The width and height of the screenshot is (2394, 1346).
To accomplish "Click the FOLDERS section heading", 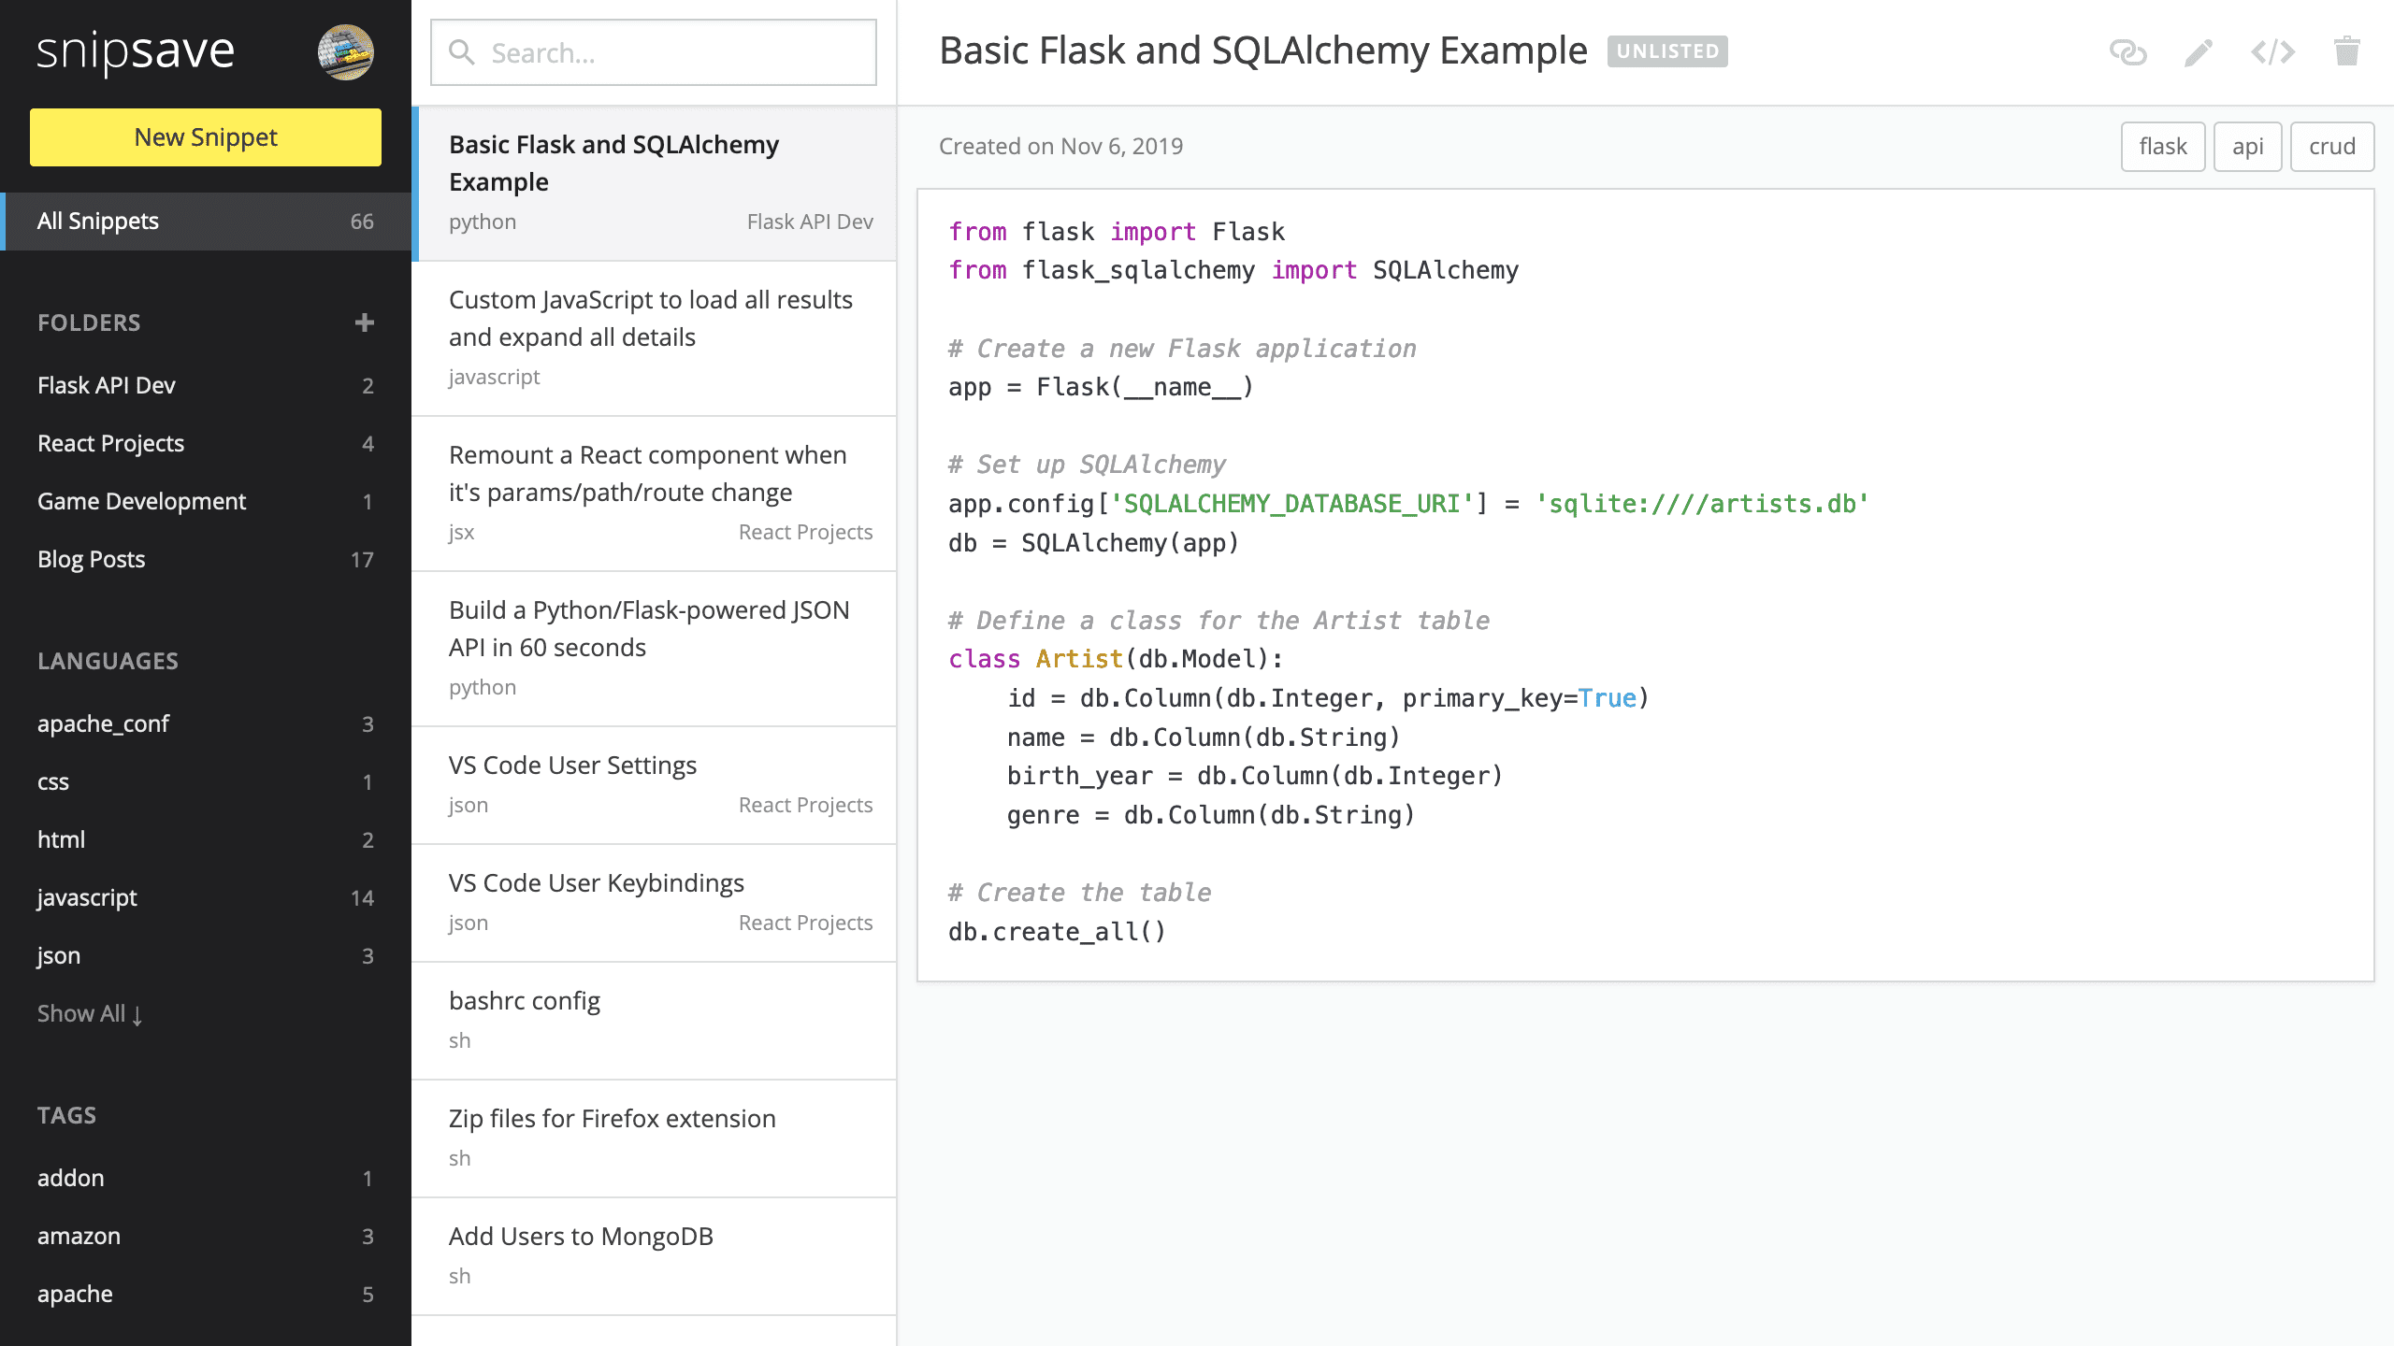I will pos(89,322).
